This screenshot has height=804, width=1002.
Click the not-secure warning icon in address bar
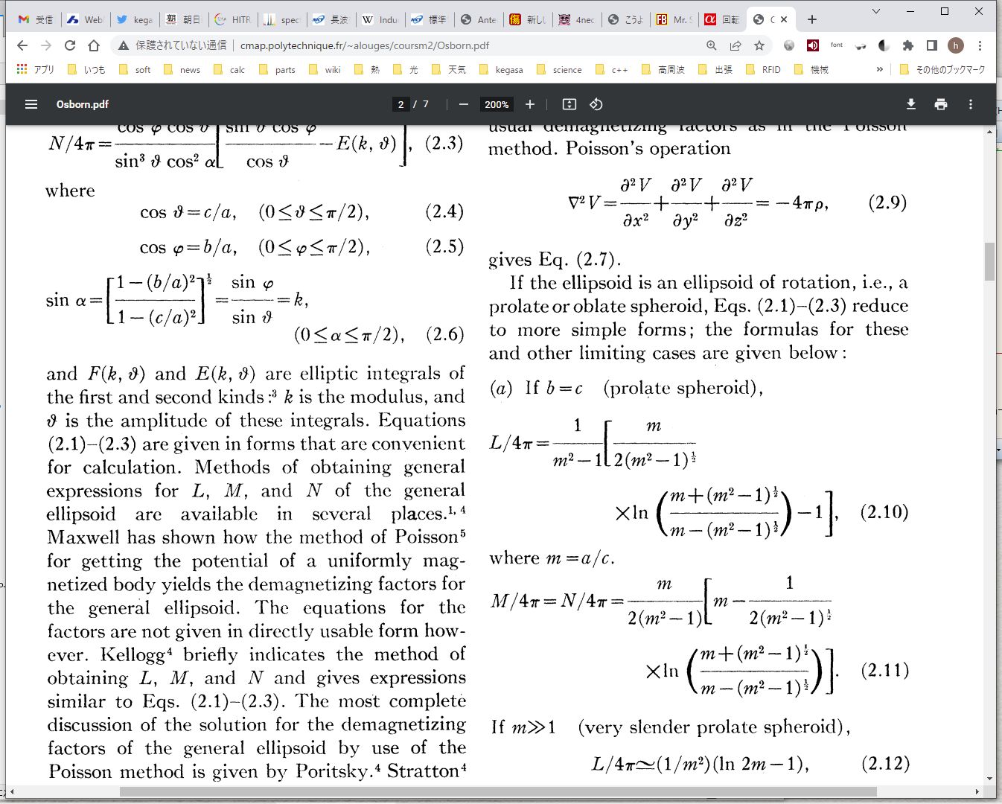pos(124,45)
